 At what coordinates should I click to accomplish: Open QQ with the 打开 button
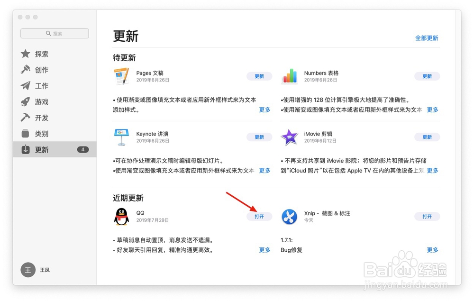point(259,216)
